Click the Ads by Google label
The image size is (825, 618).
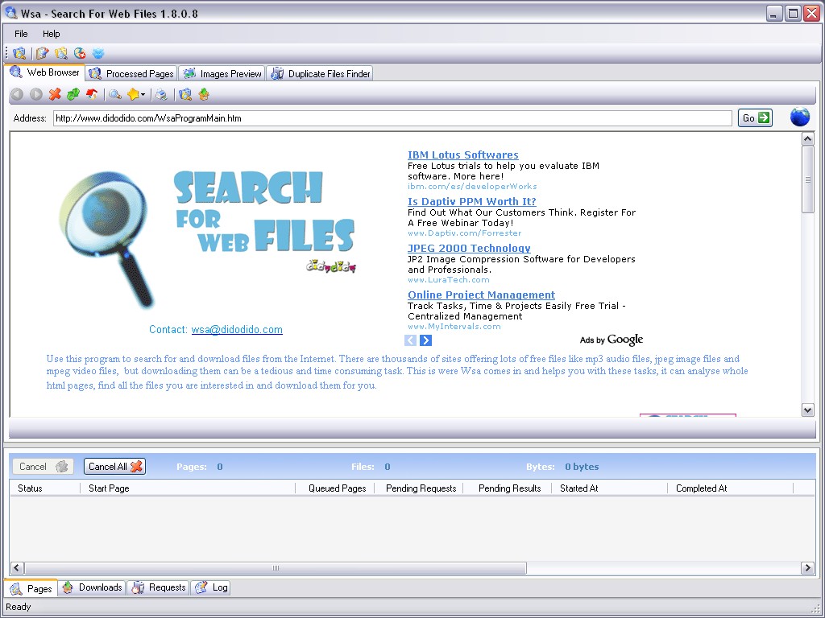click(x=611, y=340)
